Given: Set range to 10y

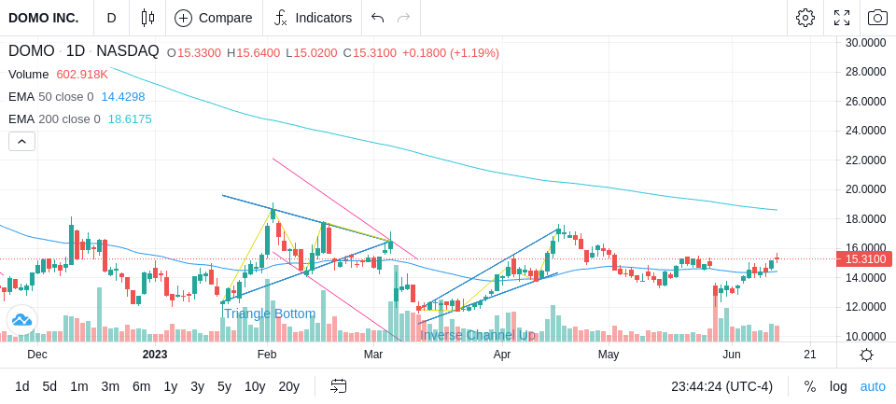Looking at the screenshot, I should pos(255,387).
